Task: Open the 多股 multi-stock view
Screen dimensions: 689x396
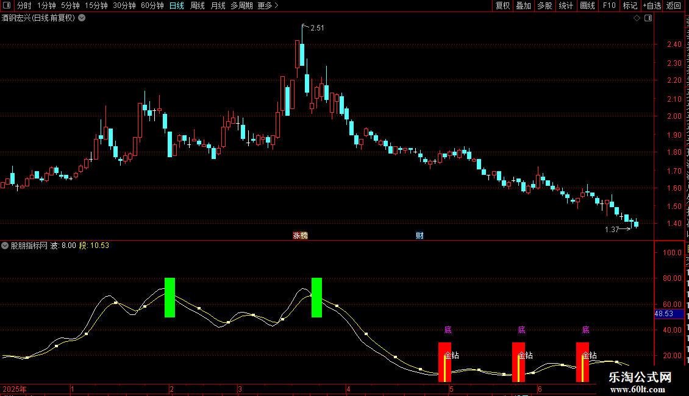Action: click(x=545, y=5)
